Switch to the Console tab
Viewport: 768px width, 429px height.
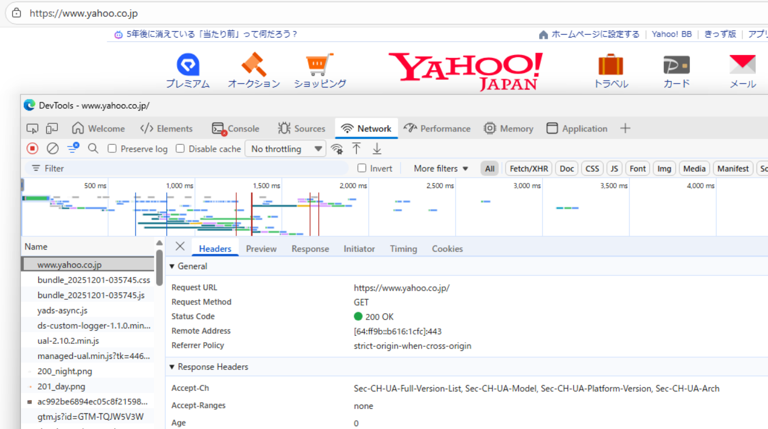point(236,129)
